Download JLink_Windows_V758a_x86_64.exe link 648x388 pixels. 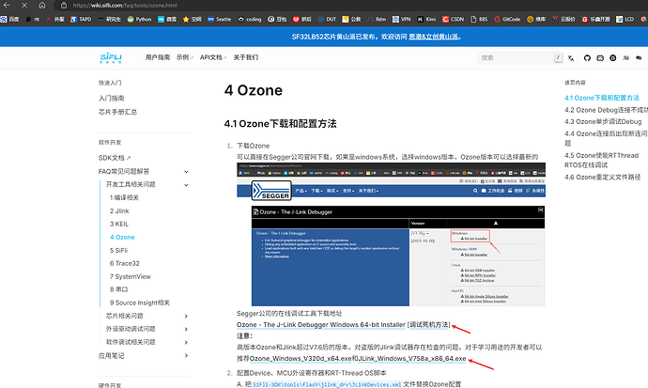coord(412,358)
